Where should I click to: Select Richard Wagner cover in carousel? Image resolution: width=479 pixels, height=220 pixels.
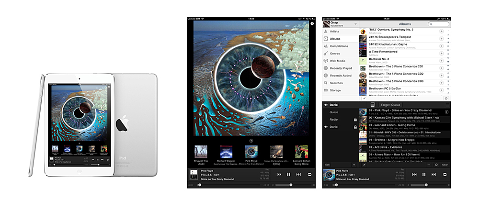click(x=226, y=152)
